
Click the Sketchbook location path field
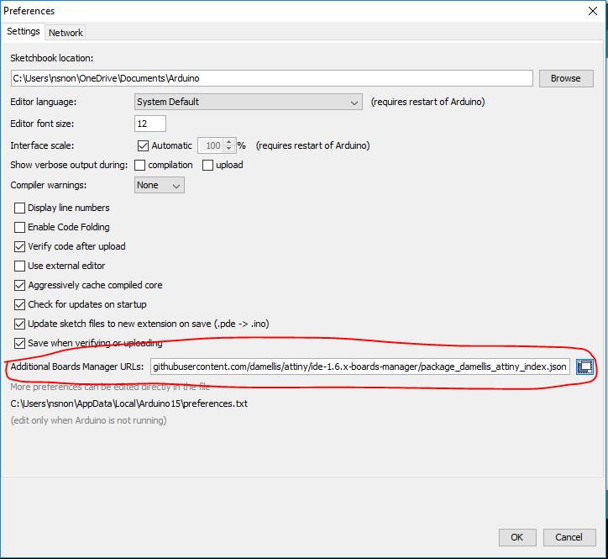click(x=272, y=78)
